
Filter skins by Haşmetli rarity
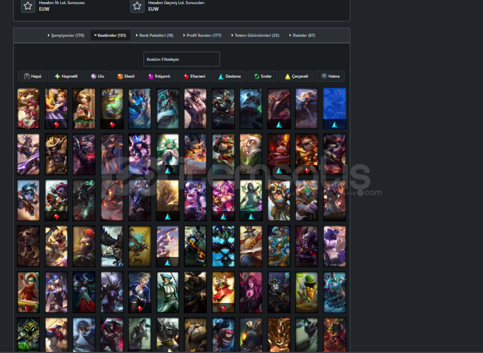[x=66, y=76]
